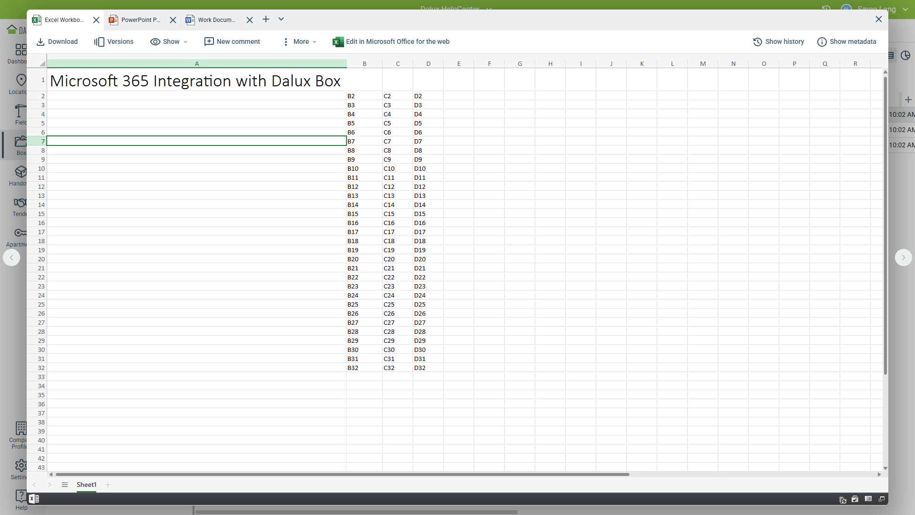This screenshot has width=915, height=515.
Task: Open the Versions panel
Action: [114, 42]
